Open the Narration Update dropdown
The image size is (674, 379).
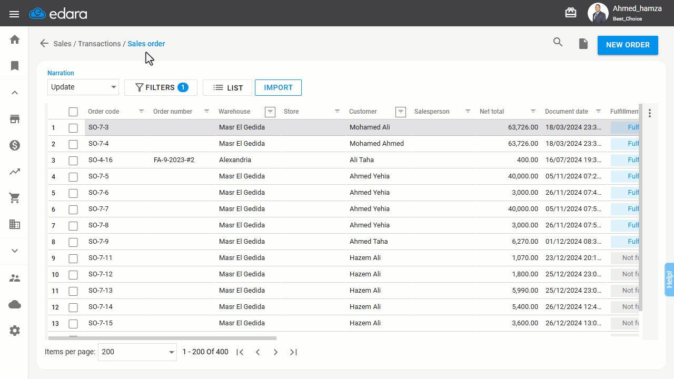pos(83,87)
